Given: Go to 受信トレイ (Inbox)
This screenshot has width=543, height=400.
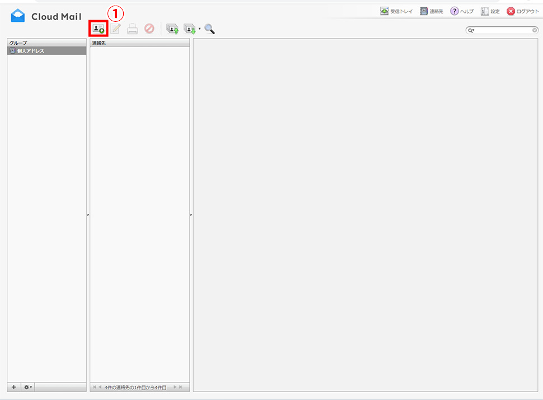Looking at the screenshot, I should (396, 11).
